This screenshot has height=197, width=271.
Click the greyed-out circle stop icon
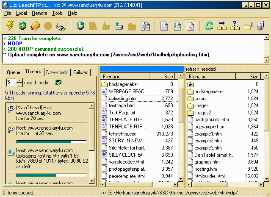(x=48, y=26)
